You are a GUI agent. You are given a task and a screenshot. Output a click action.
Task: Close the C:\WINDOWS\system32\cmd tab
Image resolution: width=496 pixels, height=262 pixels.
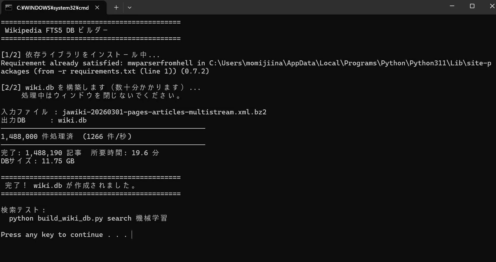coord(97,8)
